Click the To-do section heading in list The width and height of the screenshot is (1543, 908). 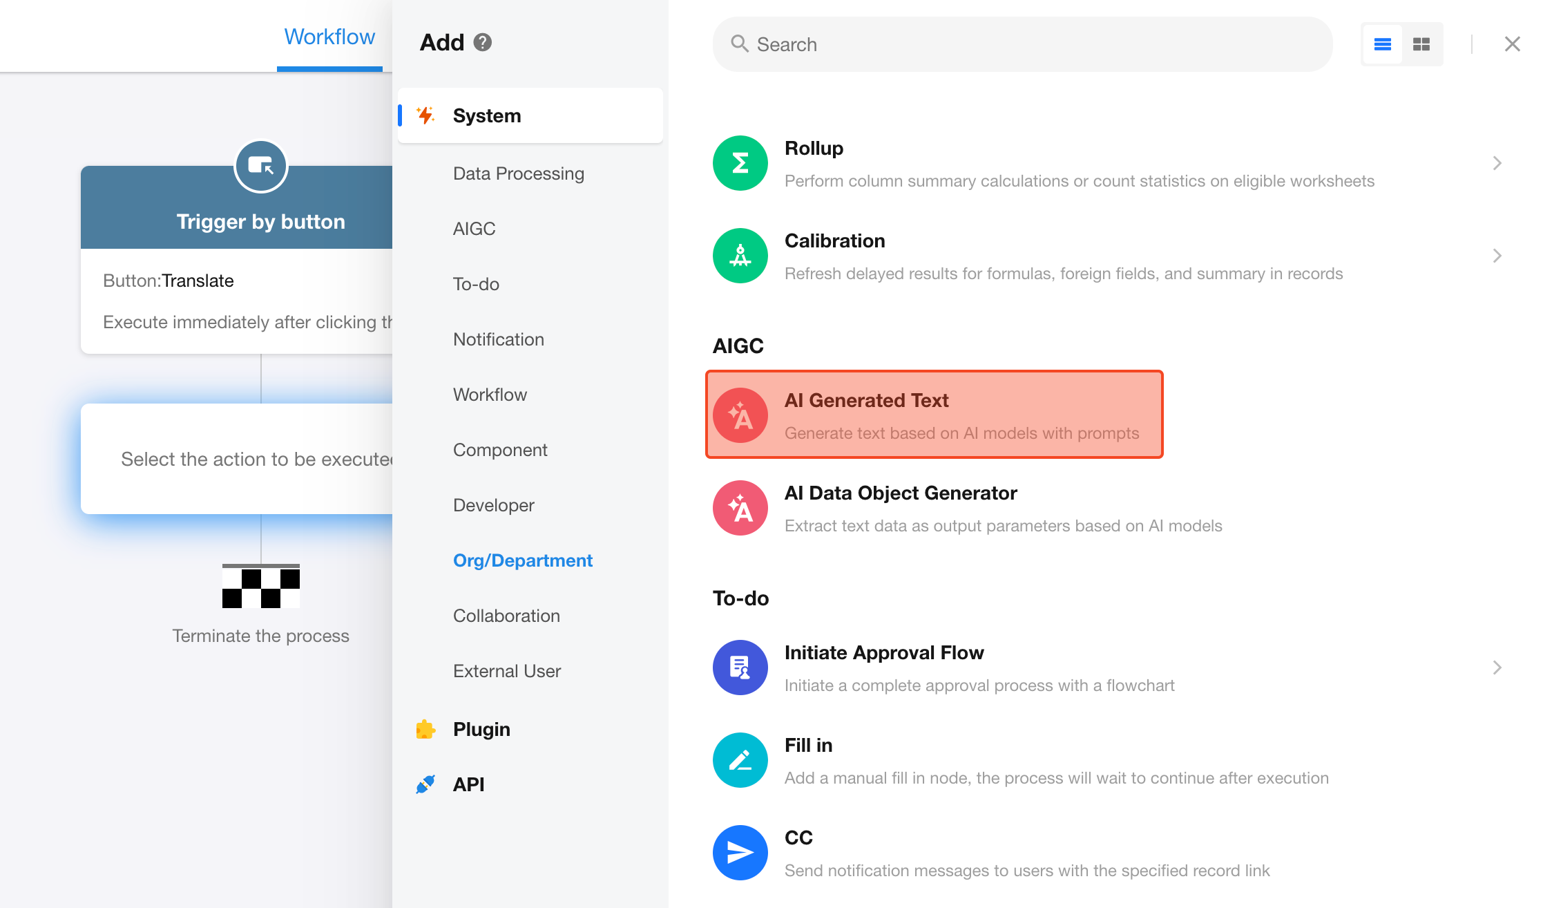point(740,598)
